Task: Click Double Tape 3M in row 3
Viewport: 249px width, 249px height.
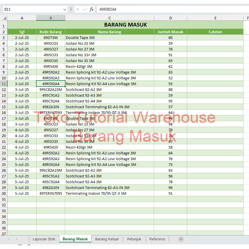Action: (x=109, y=38)
